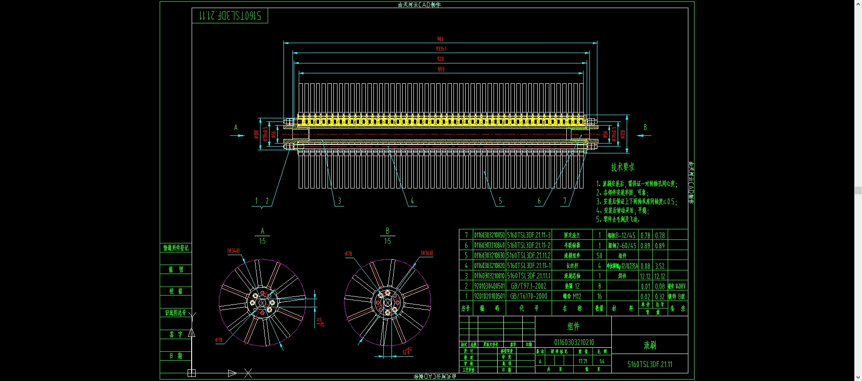Click the vertical scrollbar thumb
Screen dimensions: 862x381
tap(858, 190)
